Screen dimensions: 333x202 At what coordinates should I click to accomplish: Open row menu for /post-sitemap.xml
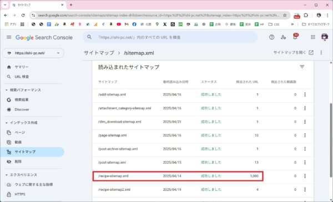point(305,163)
